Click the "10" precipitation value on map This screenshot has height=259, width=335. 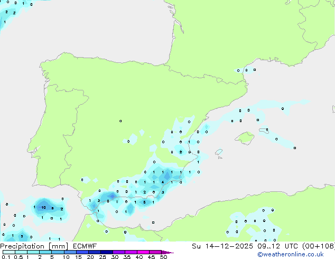tap(43, 208)
